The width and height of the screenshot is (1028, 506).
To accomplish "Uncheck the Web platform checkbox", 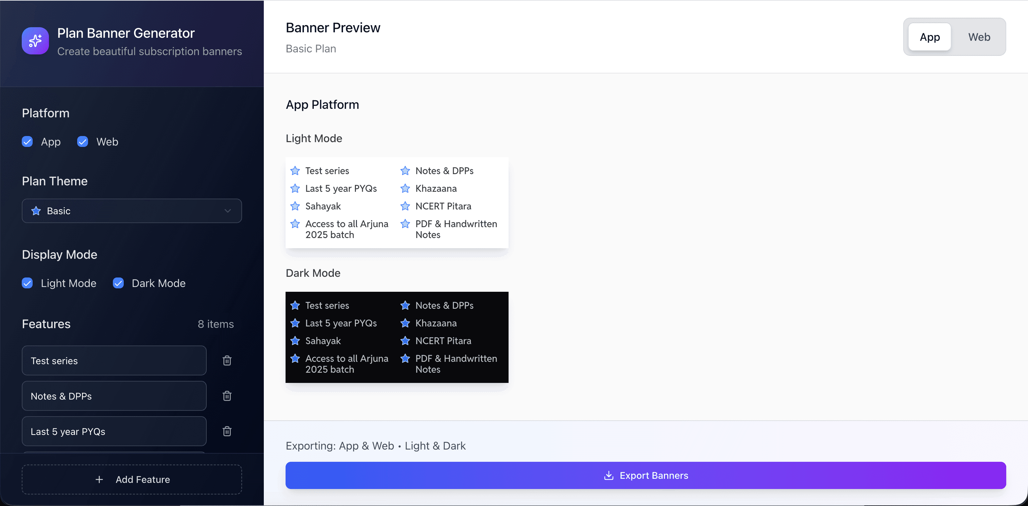I will (x=83, y=142).
